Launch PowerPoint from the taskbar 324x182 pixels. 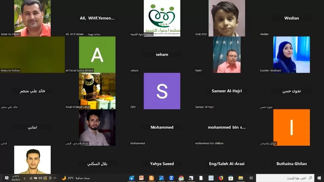141,178
